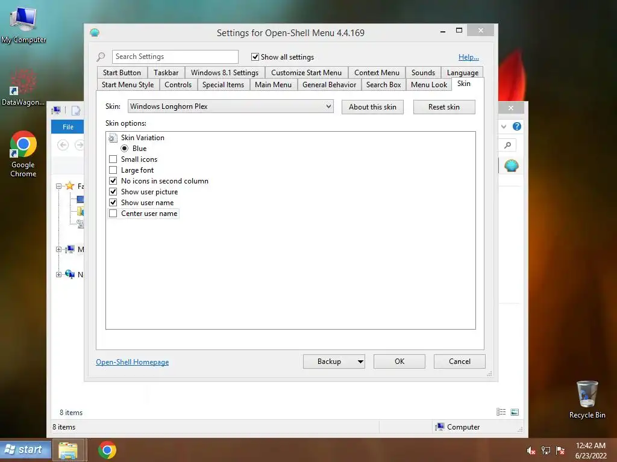Click the Favorites star icon in Explorer tree

click(x=70, y=186)
